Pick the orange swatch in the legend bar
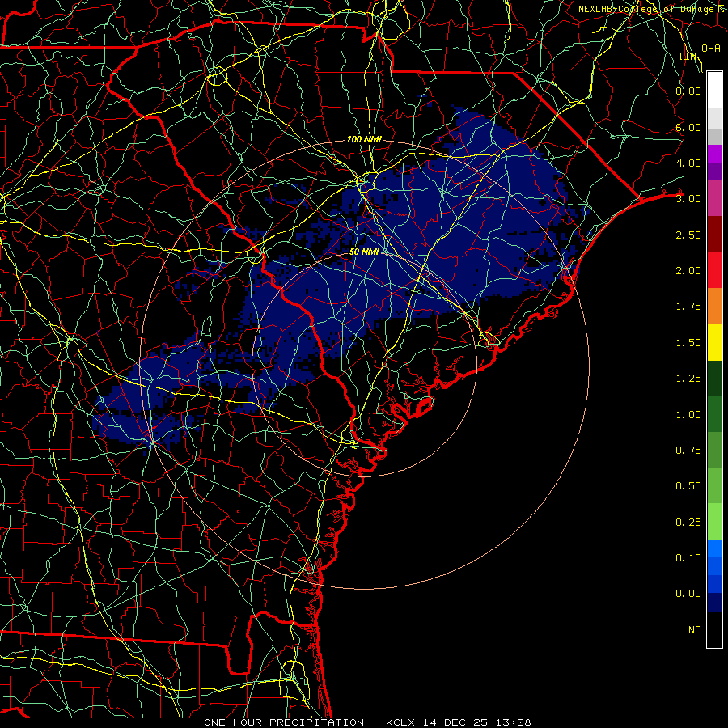The image size is (728, 728). click(714, 307)
